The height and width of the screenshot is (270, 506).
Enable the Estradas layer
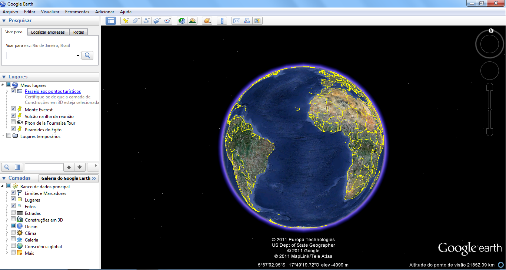(x=14, y=213)
